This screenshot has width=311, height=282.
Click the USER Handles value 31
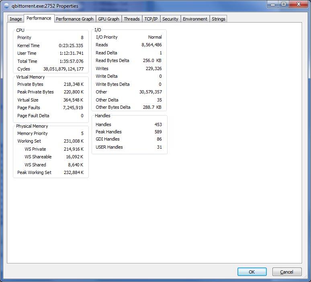[x=160, y=147]
